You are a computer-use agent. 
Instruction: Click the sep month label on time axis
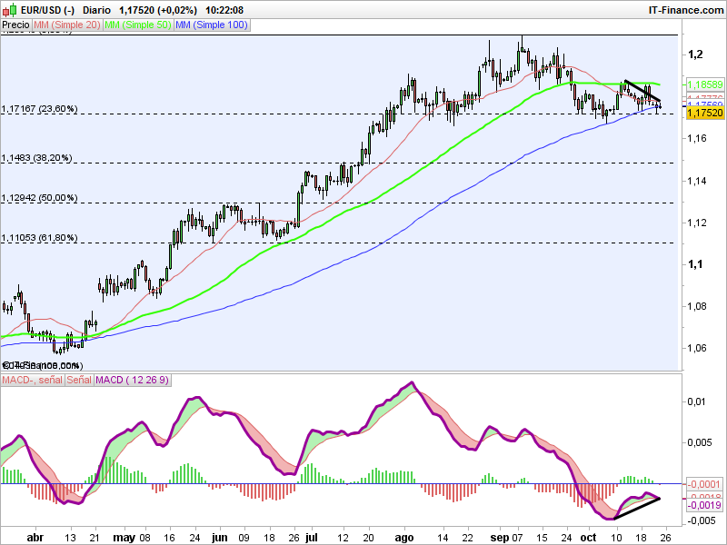(499, 538)
